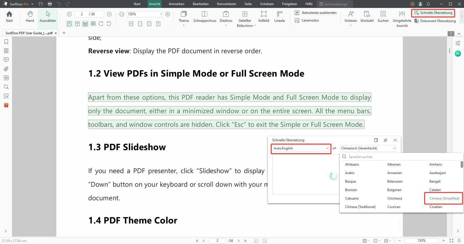Select Bulgarian from language list

pos(394,190)
